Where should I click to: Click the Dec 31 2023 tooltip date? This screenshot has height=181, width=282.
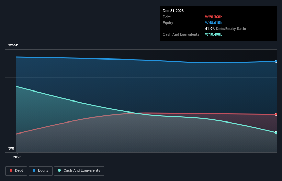[x=173, y=11]
